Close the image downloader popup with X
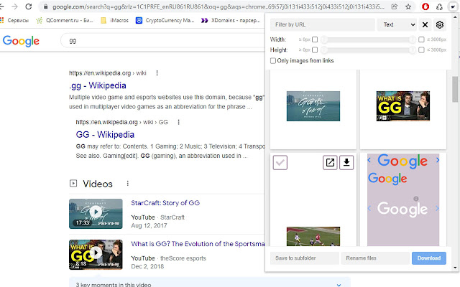This screenshot has width=460, height=287. [x=425, y=24]
